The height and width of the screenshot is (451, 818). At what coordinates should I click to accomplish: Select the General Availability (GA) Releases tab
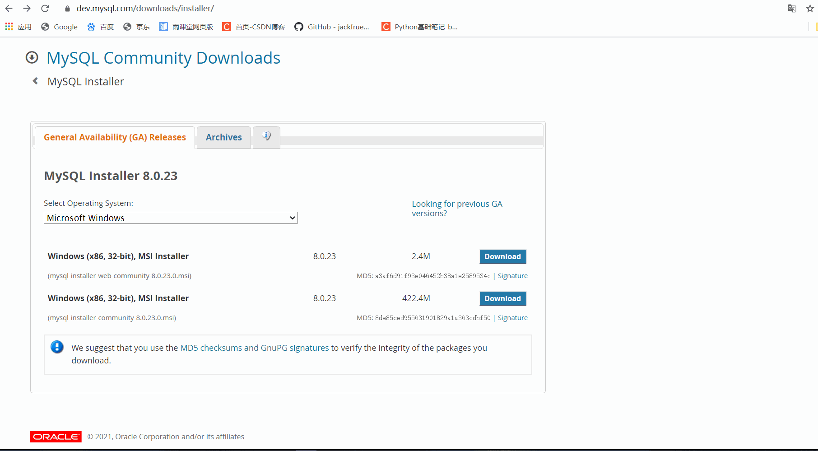click(x=115, y=137)
